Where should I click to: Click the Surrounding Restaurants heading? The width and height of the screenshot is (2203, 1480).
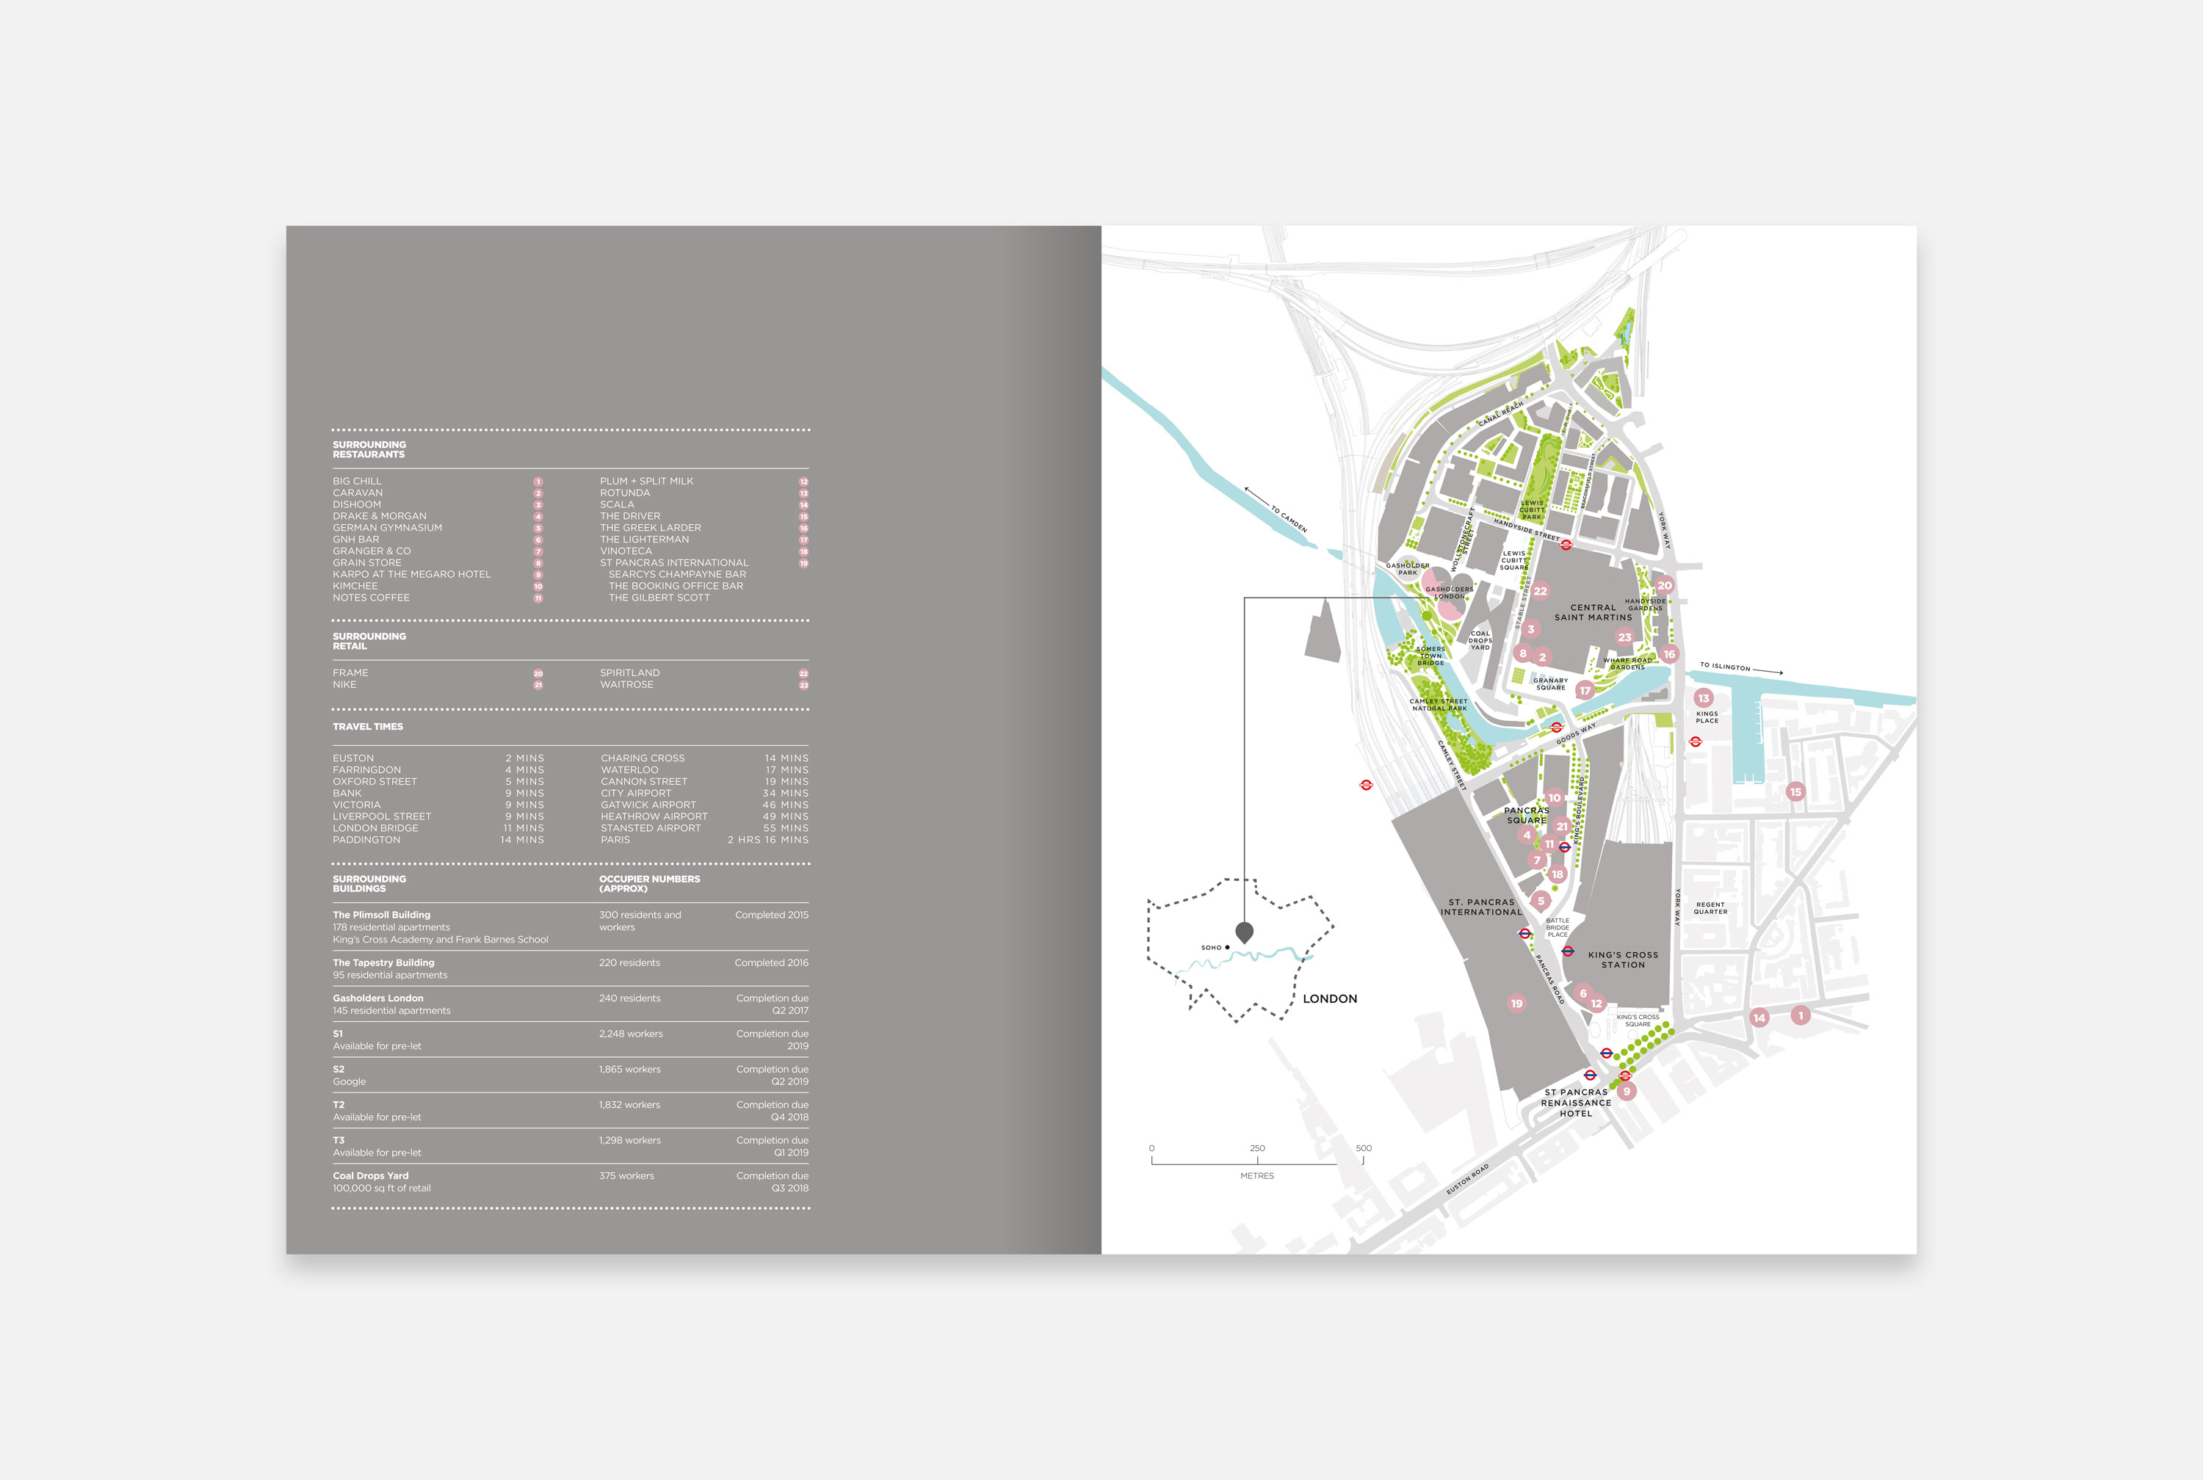point(369,449)
